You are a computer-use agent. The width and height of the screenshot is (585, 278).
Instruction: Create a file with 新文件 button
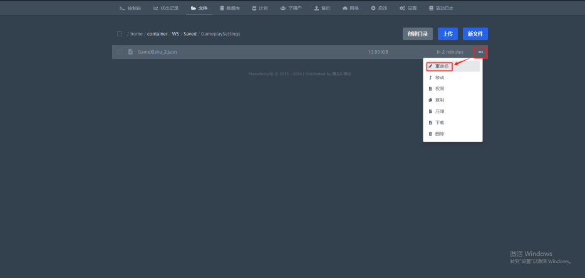click(475, 34)
